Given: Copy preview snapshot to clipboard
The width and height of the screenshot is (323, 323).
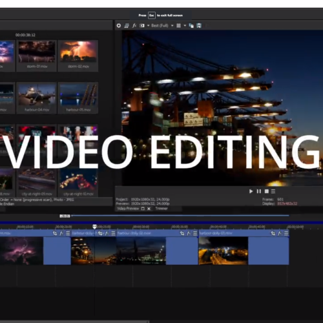Looking at the screenshot, I should pos(191,26).
